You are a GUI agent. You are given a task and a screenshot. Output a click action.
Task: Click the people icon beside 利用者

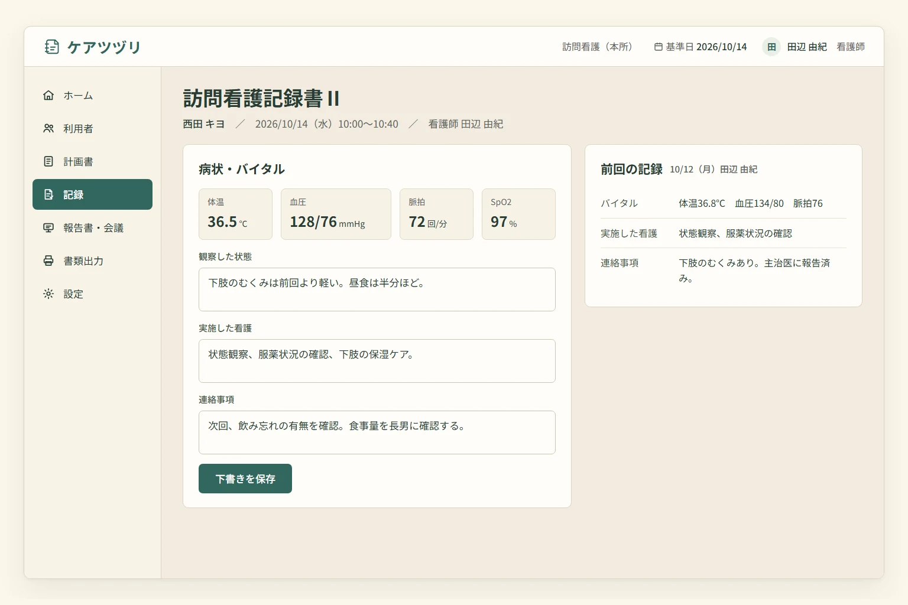click(x=48, y=128)
